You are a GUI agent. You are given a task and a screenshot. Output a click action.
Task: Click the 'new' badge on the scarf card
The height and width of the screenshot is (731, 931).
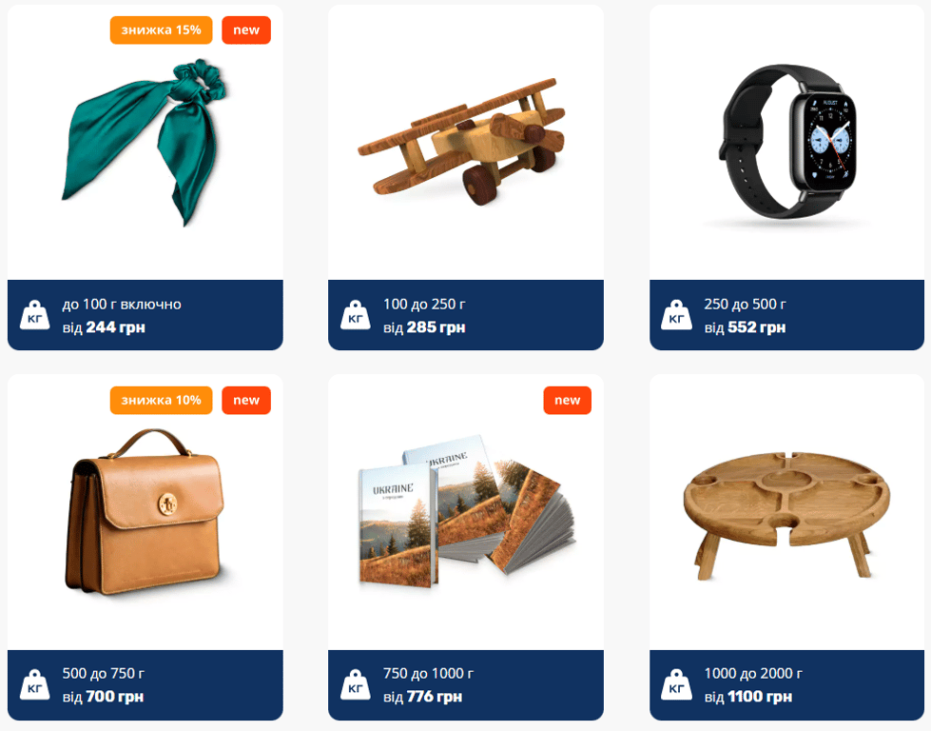[246, 30]
